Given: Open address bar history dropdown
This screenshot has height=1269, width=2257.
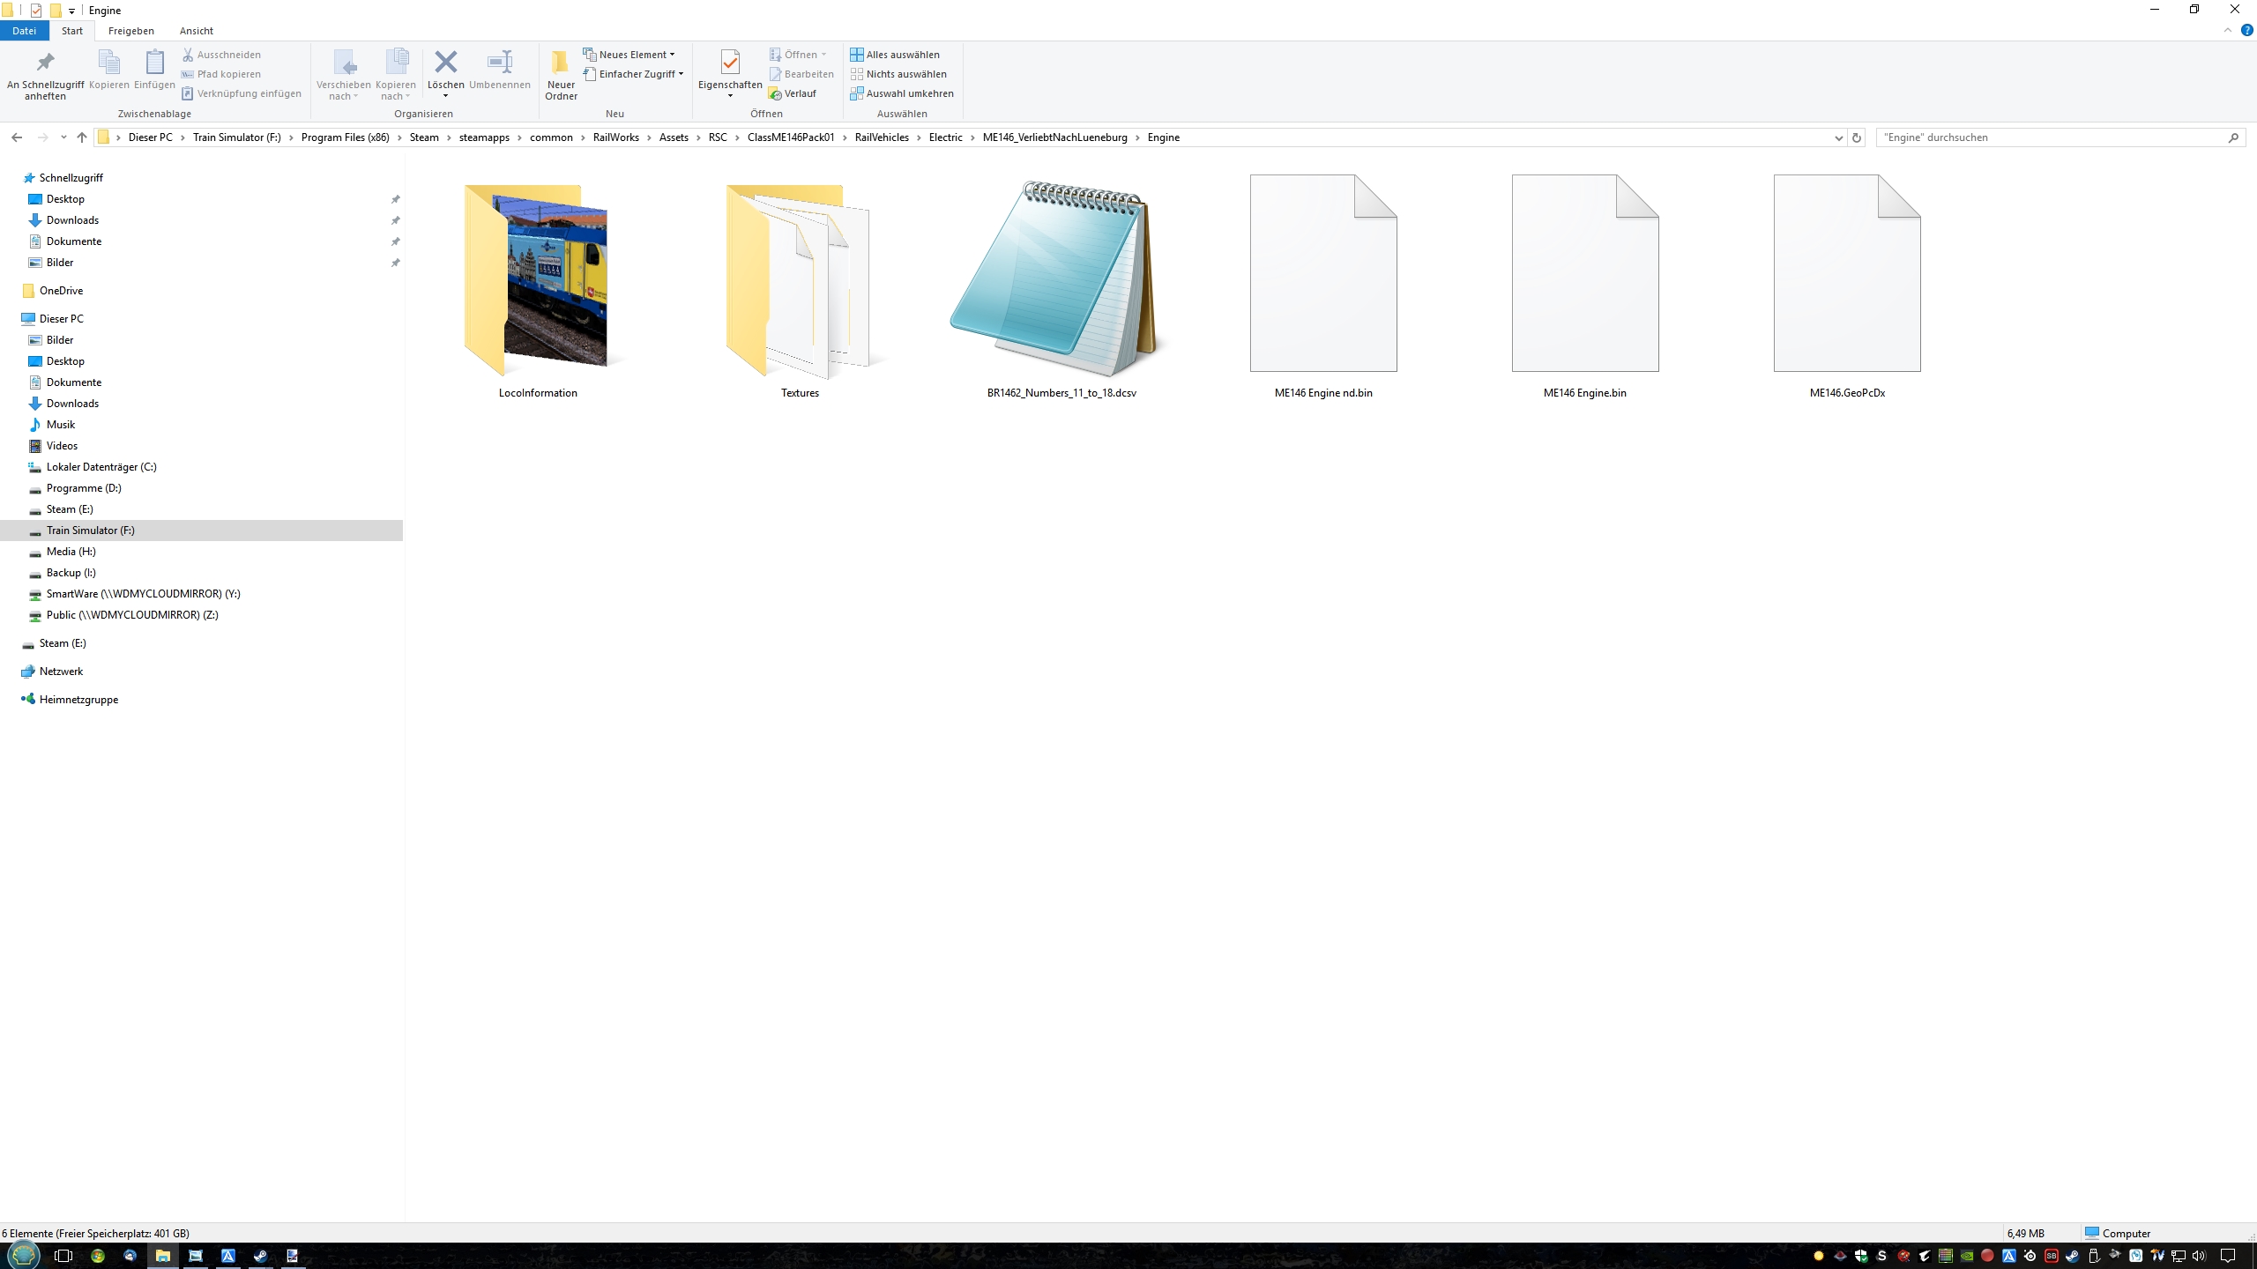Looking at the screenshot, I should click(1838, 137).
